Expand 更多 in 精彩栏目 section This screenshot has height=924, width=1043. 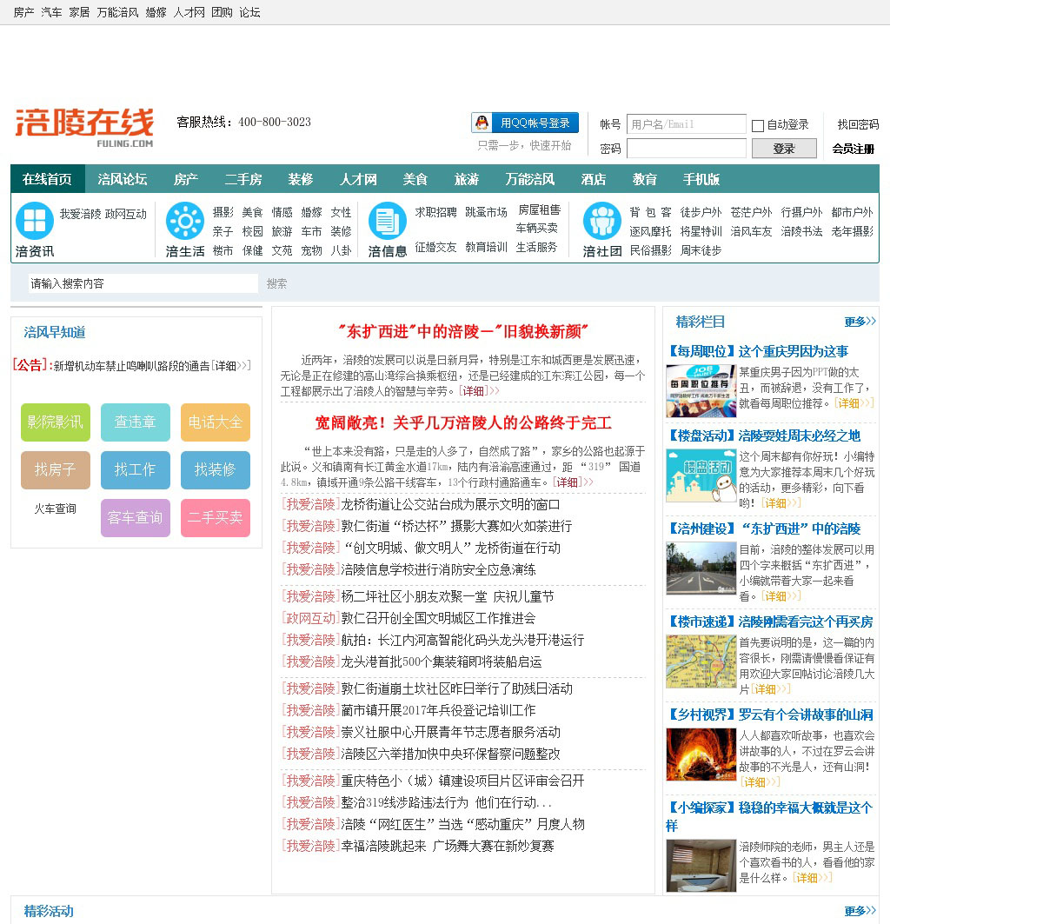tap(860, 322)
